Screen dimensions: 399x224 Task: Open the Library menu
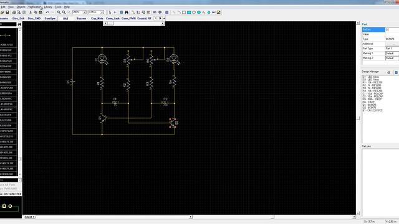pyautogui.click(x=48, y=7)
